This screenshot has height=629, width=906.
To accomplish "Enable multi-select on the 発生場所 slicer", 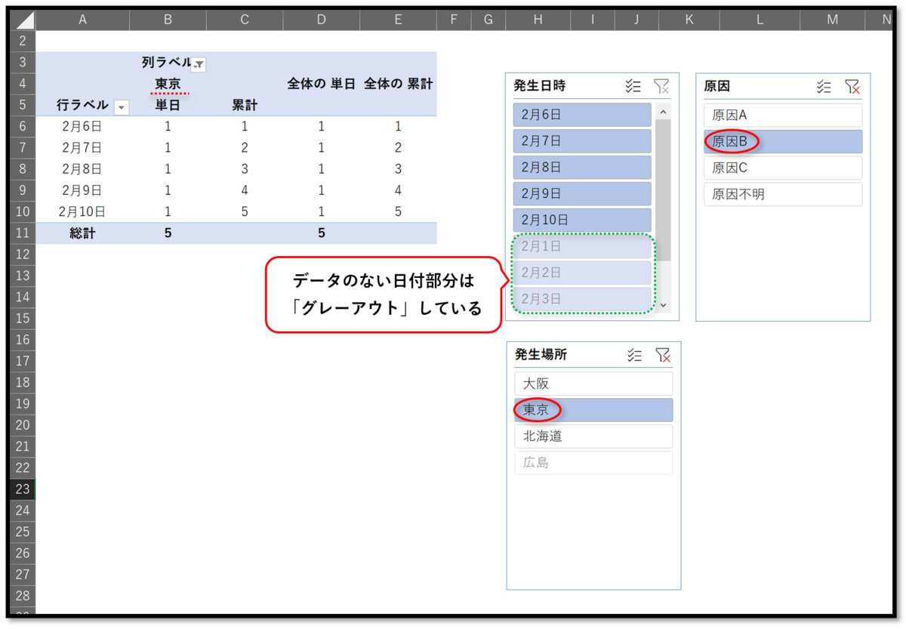I will (633, 355).
